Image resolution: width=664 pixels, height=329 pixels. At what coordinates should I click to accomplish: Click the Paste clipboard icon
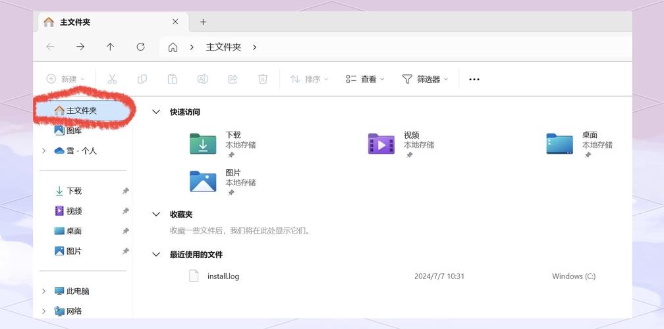(173, 79)
